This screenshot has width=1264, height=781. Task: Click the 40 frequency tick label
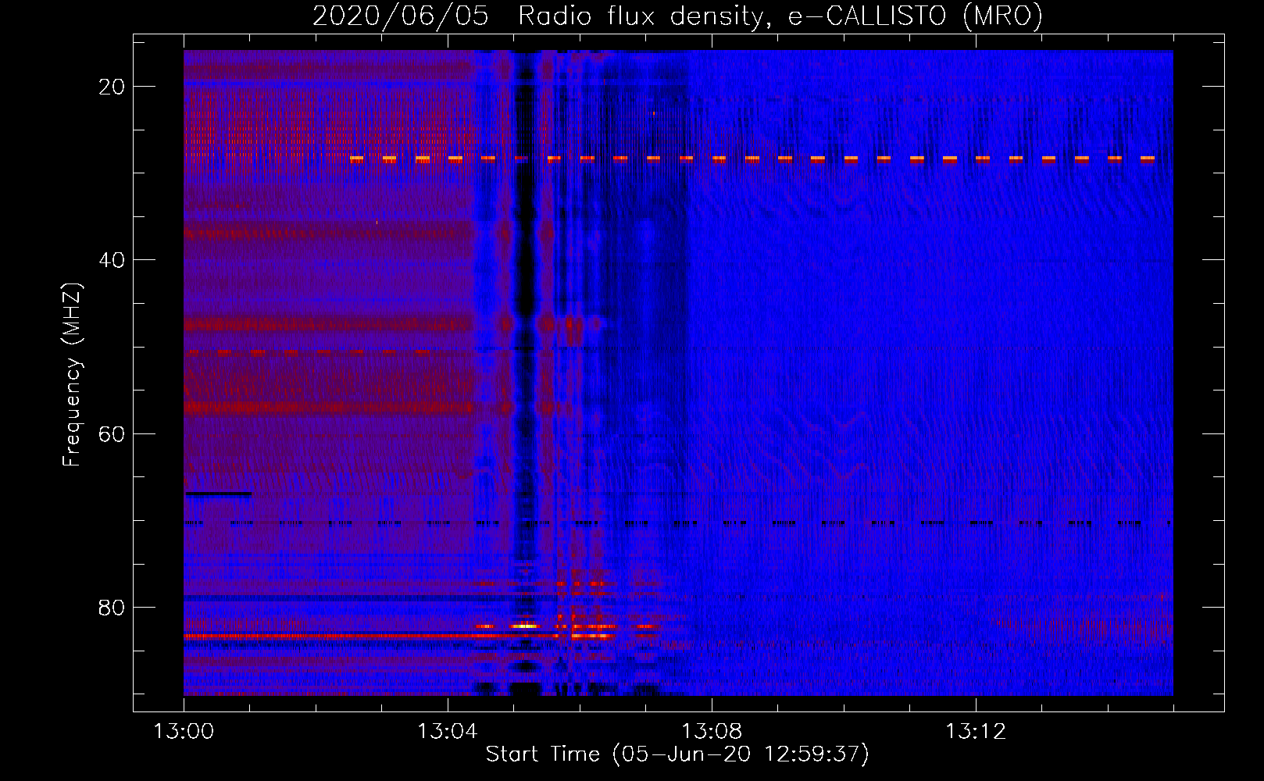pos(112,260)
